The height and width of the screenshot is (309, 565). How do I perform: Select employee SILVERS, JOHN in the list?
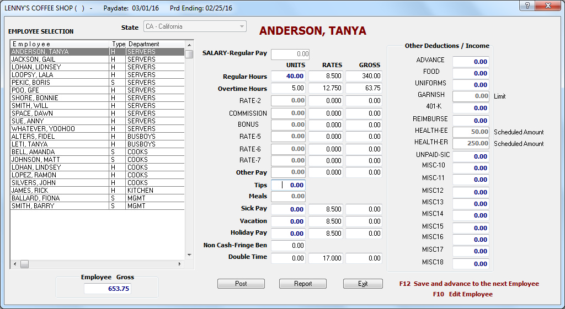coord(97,183)
